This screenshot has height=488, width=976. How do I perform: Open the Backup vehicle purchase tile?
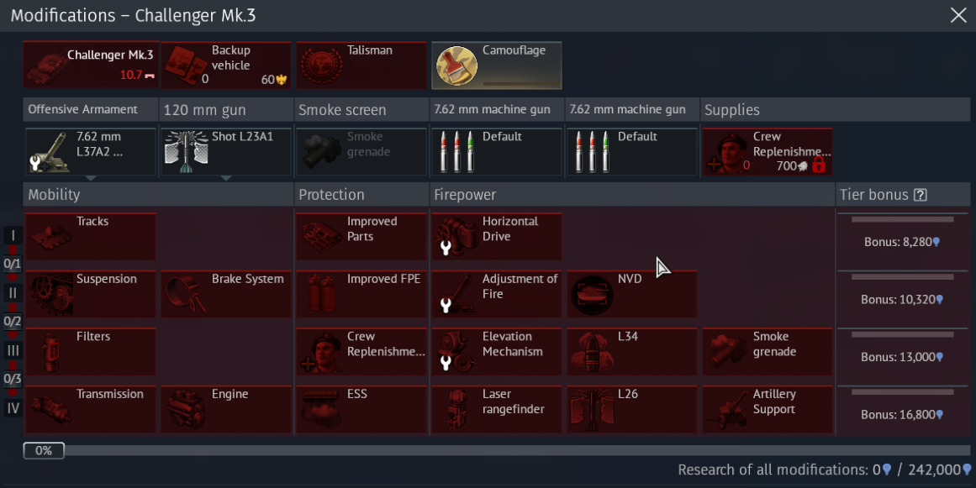[x=226, y=66]
